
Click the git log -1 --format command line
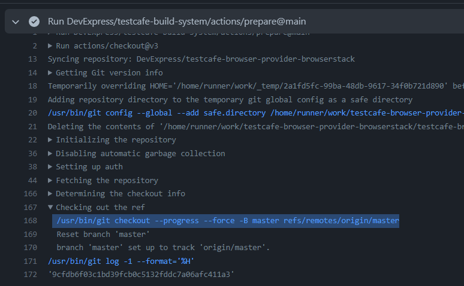tap(120, 261)
